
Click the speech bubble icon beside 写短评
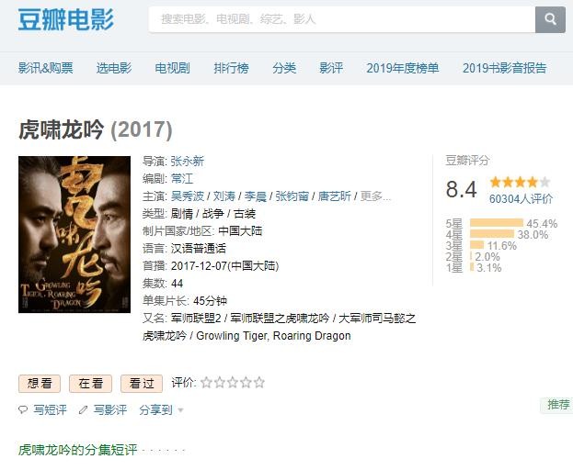click(23, 409)
